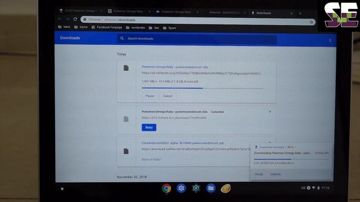Image resolution: width=360 pixels, height=202 pixels.
Task: Click the file icon of the active Pokemon Omega Ruby download
Action: (x=126, y=68)
